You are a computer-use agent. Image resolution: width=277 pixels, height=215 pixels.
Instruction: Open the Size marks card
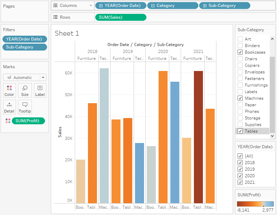25,90
